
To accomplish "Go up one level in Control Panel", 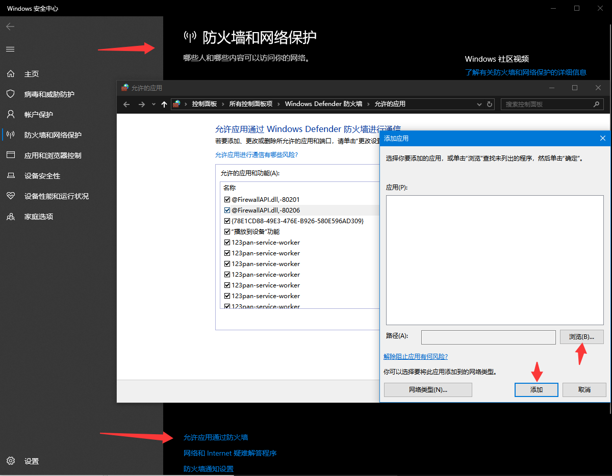I will tap(164, 104).
